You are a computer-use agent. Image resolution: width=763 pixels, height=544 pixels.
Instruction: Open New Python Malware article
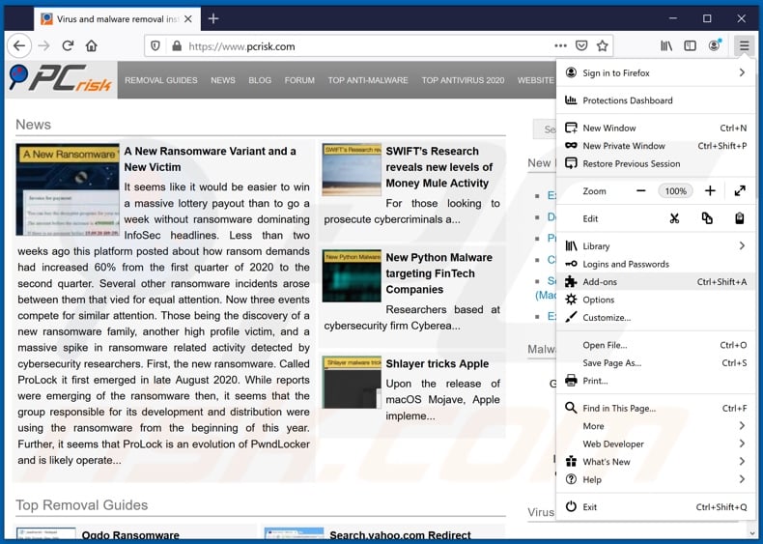[x=438, y=273]
